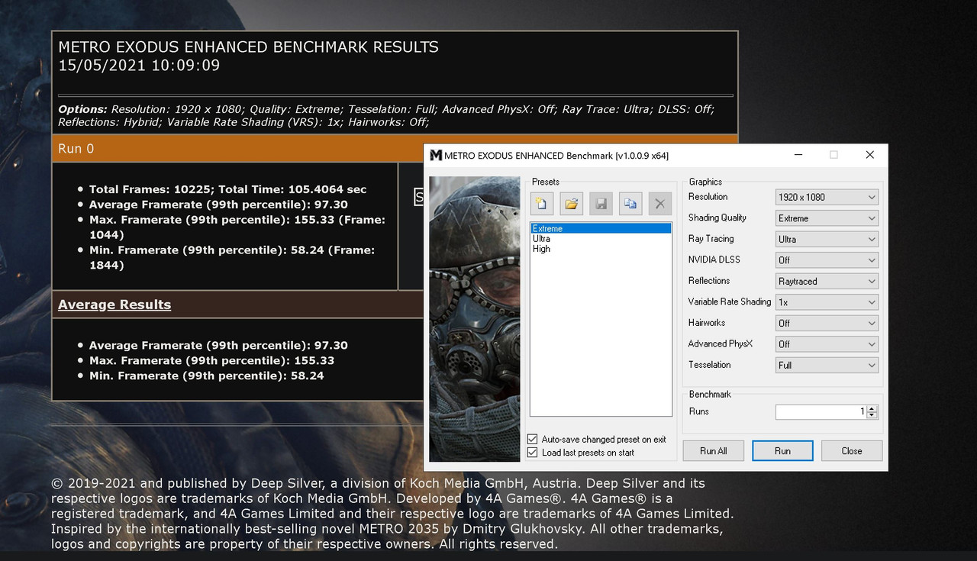Viewport: 977px width, 561px height.
Task: Open the Advanced PhysX dropdown
Action: [827, 344]
